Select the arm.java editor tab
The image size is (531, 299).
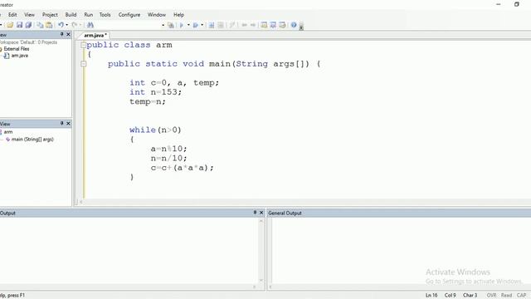[95, 35]
